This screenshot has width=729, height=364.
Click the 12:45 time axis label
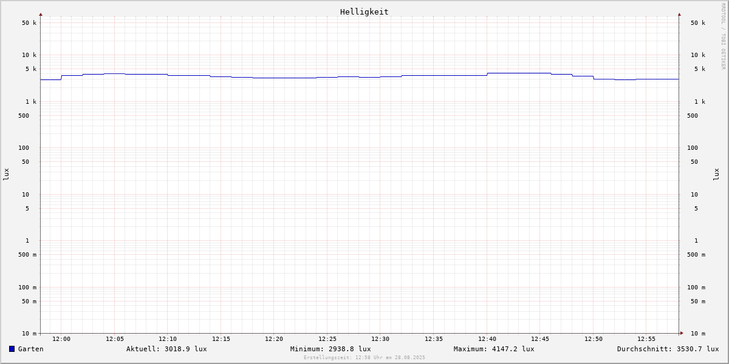[540, 339]
